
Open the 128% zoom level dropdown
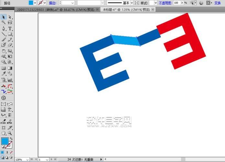tap(27, 159)
